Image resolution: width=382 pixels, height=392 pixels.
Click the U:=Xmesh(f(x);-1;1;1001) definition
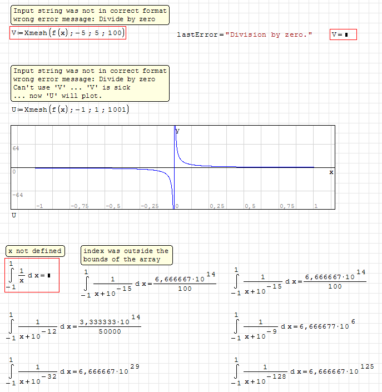[x=70, y=110]
